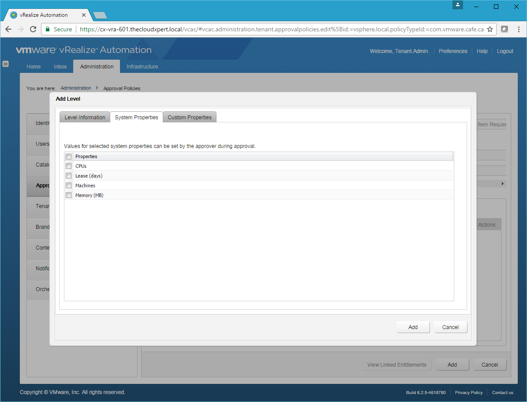Open the Custom Properties tab
Screen dimensions: 527x402
(x=190, y=117)
